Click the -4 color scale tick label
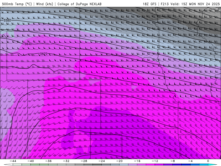Image resolution: width=221 pixels, height=166 pixels. pos(190,161)
